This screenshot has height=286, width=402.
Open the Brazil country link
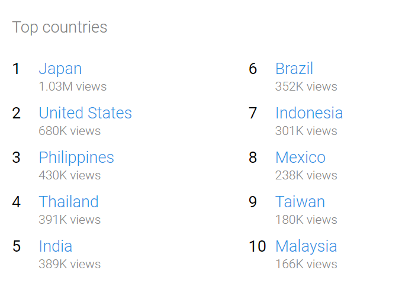pos(294,69)
